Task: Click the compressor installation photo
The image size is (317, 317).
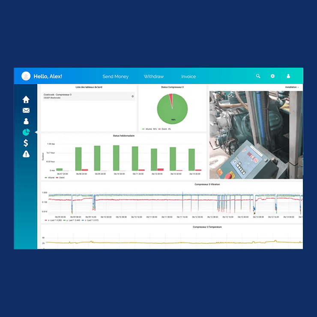Action: [x=256, y=135]
